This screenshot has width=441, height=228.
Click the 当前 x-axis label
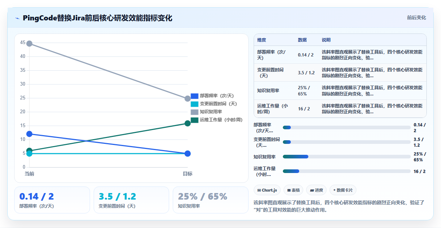coord(30,174)
